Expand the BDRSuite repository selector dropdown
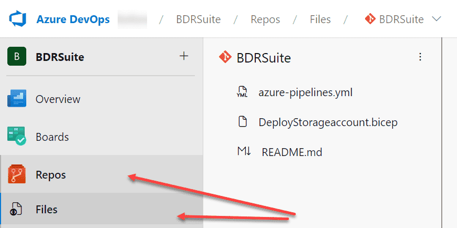This screenshot has width=457, height=228. pos(436,19)
